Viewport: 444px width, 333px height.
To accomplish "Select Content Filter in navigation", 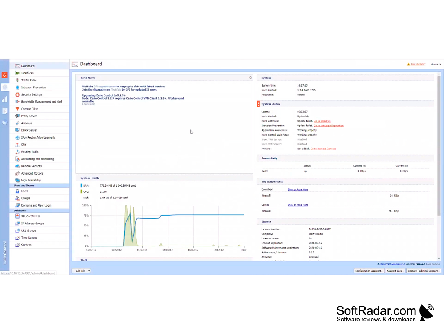I will click(29, 109).
